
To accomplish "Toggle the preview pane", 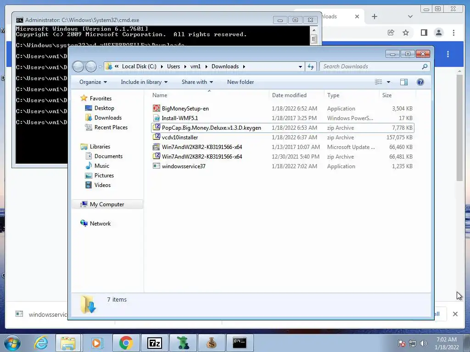I will coord(404,82).
